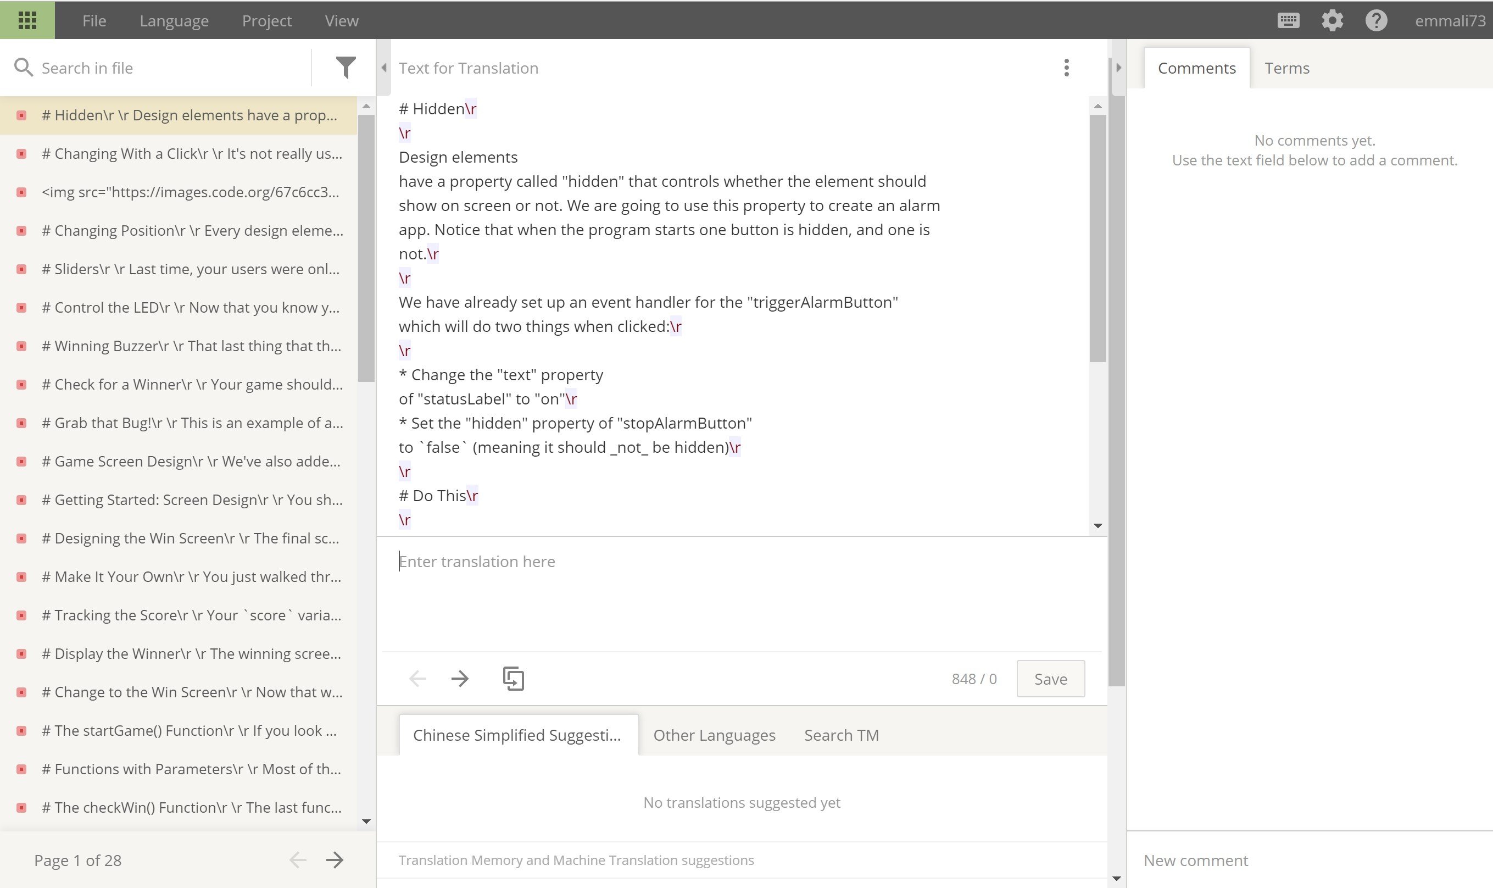Click status marker of '# Hidden' string

click(x=21, y=115)
